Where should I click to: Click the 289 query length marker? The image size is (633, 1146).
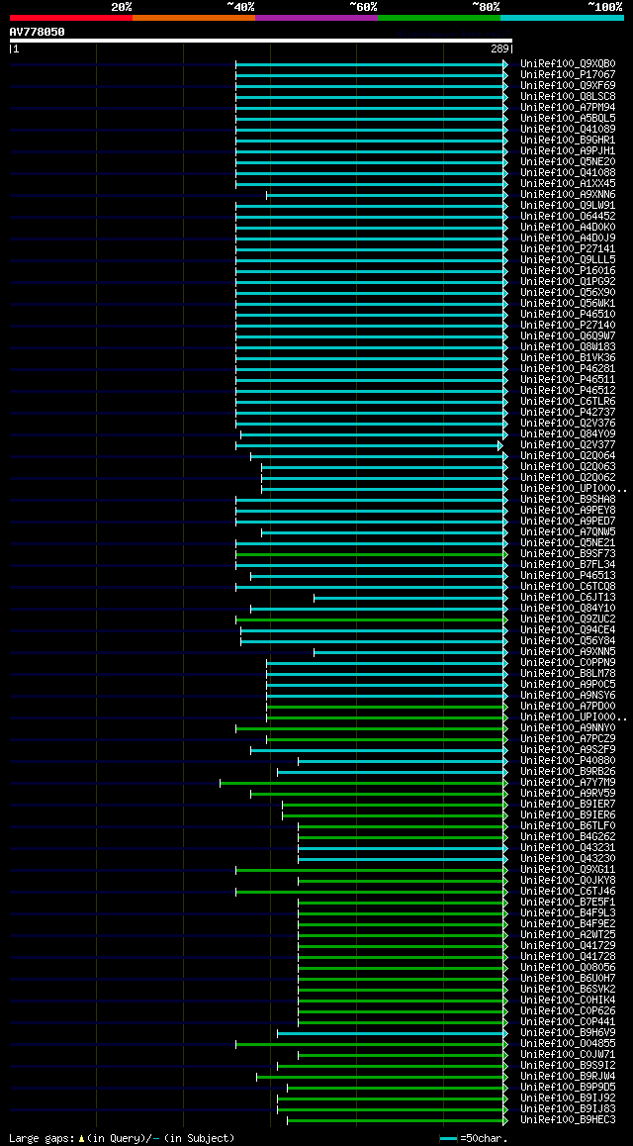tap(500, 48)
